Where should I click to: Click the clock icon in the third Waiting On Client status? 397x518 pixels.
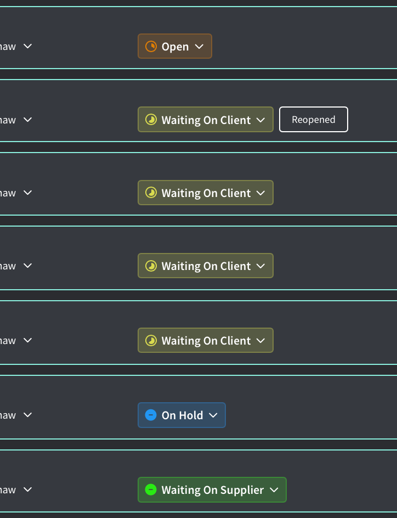(x=151, y=266)
